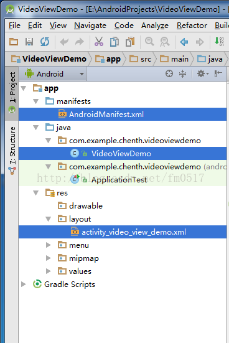Select the VideoViewDemo class
Screen dimensions: 229x343
coord(123,154)
